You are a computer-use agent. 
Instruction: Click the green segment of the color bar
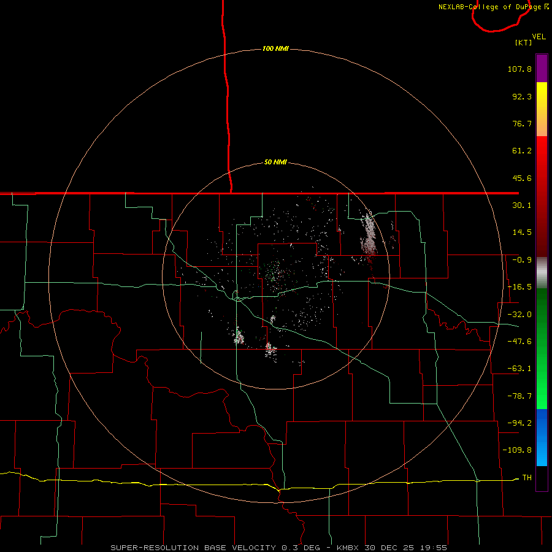(x=542, y=348)
